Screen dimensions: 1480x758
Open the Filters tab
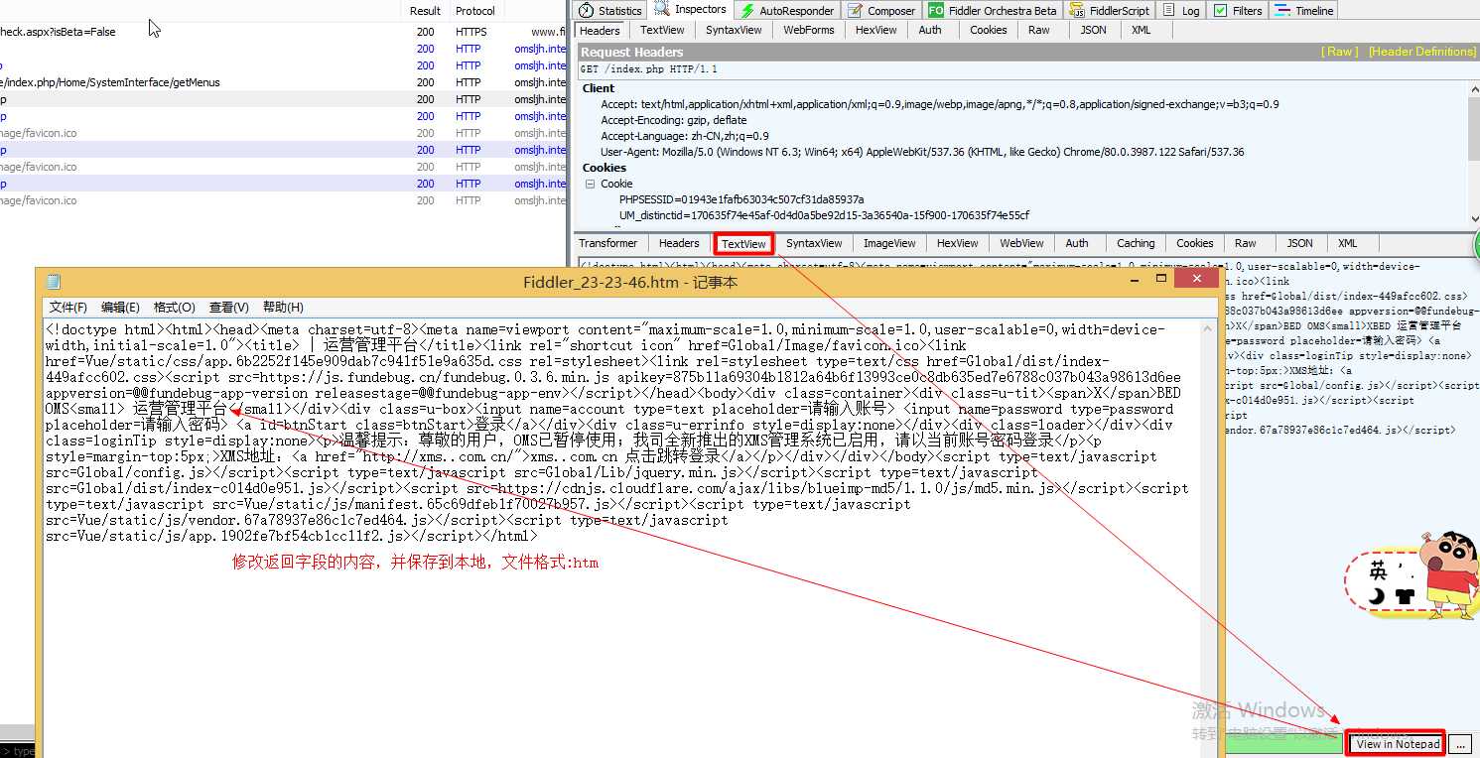pos(1238,10)
